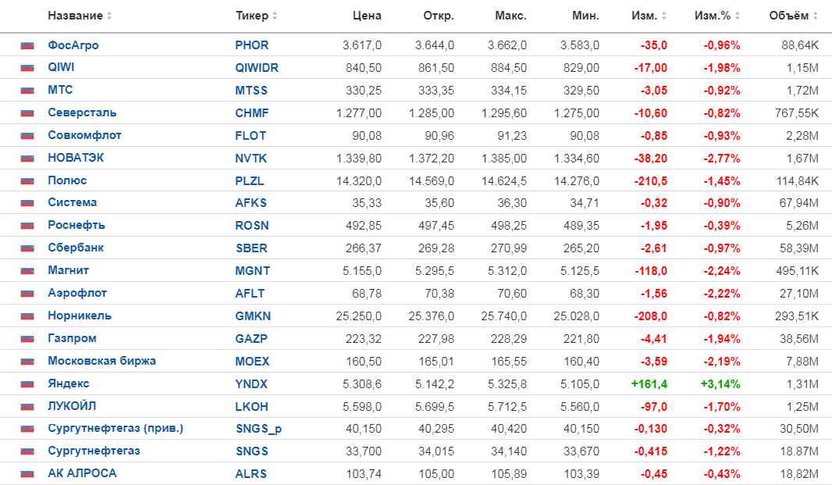Click the flag icon next to Система

pyautogui.click(x=27, y=203)
